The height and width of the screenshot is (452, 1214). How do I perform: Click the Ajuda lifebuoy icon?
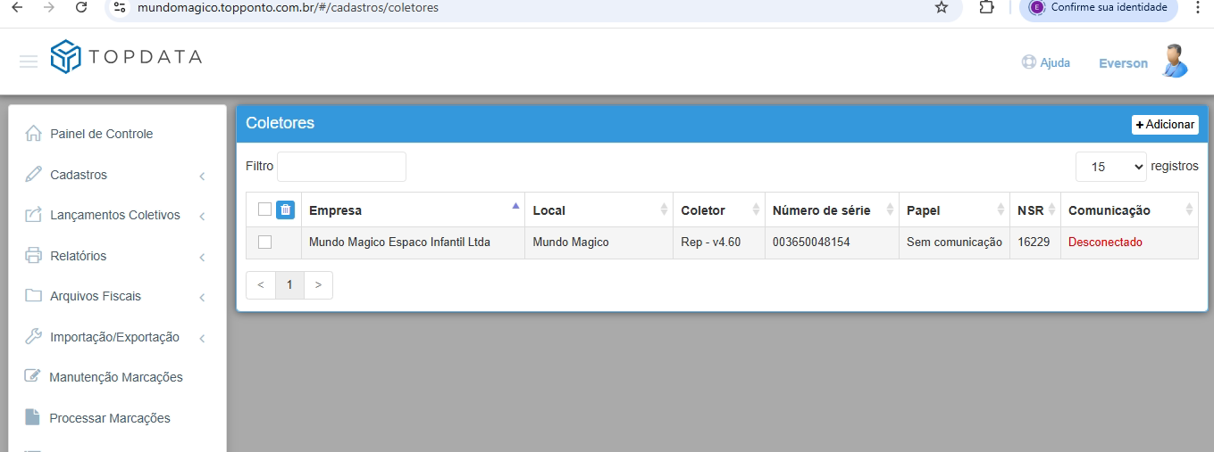click(x=1029, y=62)
